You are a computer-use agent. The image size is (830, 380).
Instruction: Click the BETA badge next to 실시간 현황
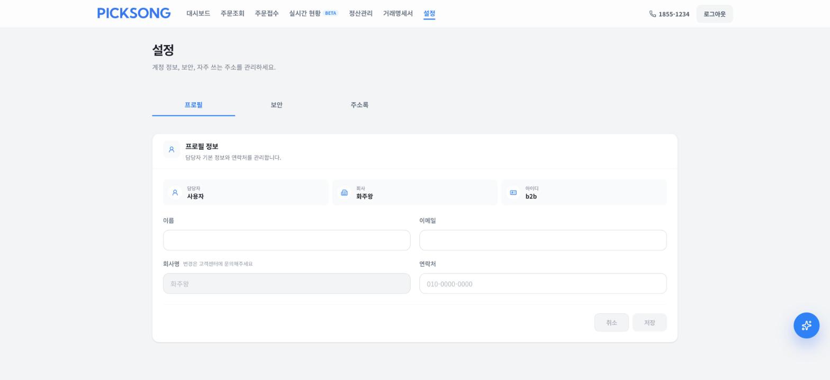point(331,13)
